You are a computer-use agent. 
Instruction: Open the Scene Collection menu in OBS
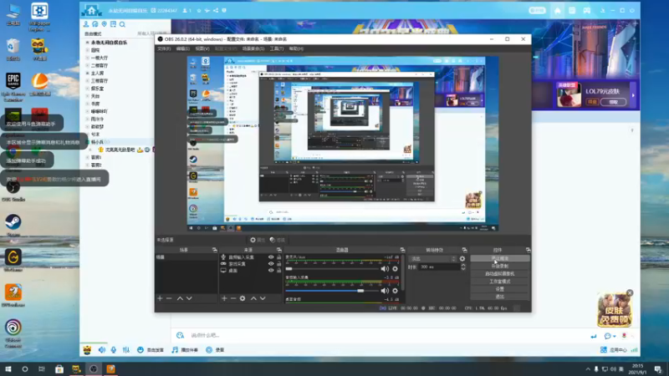253,48
